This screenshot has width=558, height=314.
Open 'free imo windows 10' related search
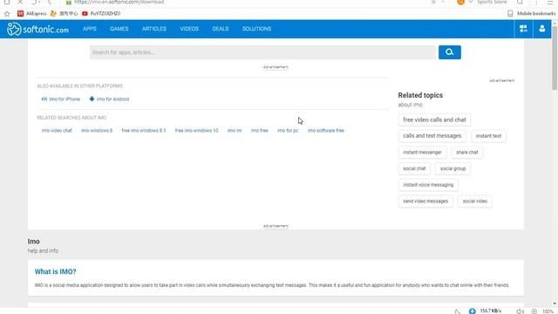(196, 131)
